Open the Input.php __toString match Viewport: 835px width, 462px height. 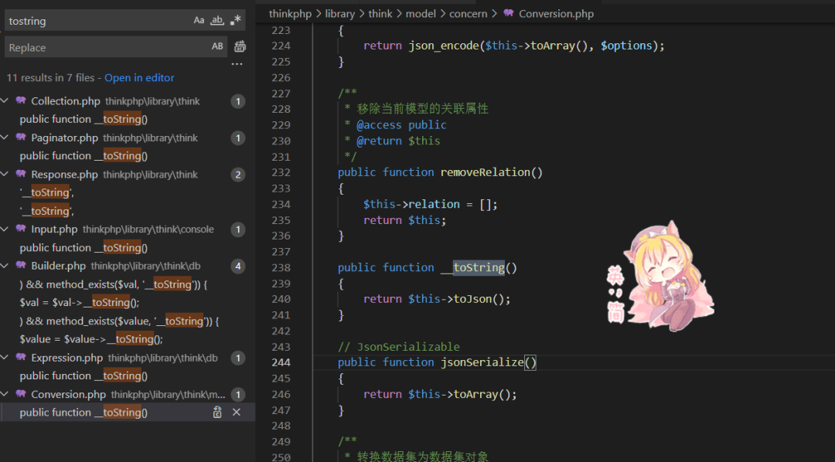83,247
